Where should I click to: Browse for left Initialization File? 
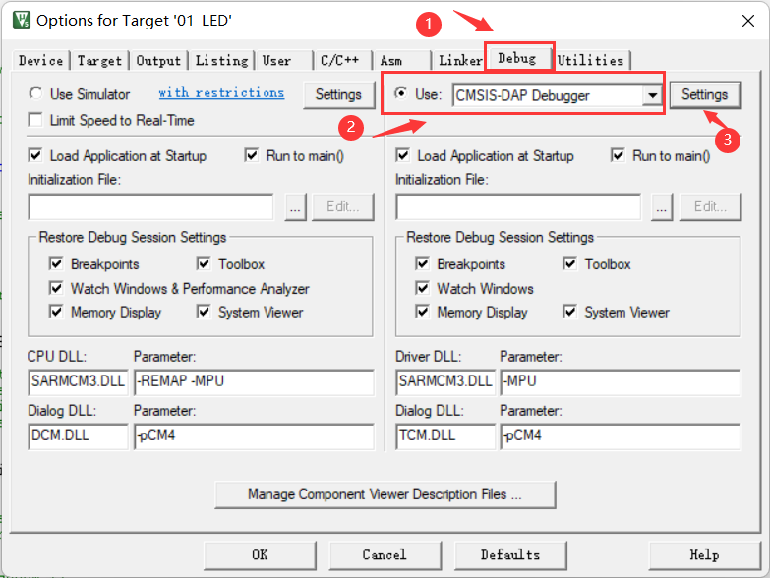[295, 207]
